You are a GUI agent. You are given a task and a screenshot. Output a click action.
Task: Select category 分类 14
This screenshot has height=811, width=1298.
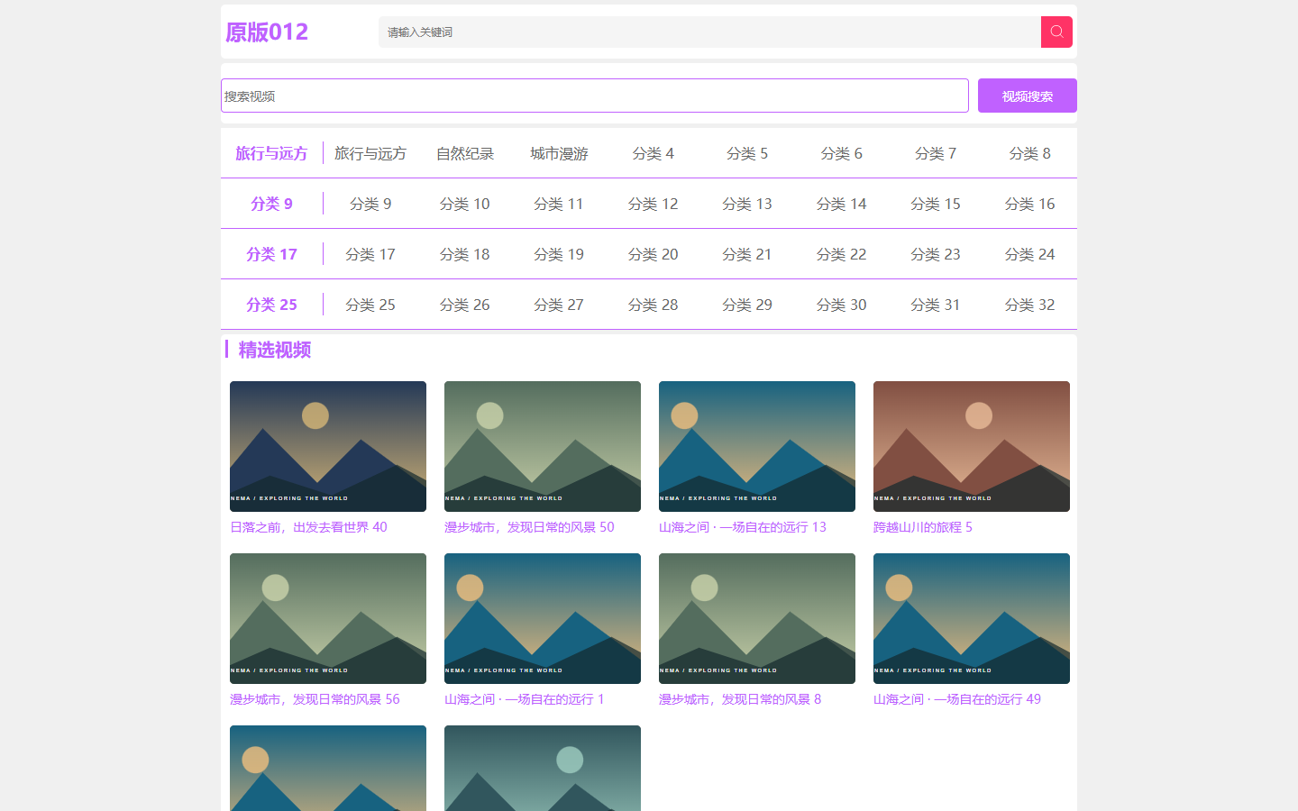[842, 204]
